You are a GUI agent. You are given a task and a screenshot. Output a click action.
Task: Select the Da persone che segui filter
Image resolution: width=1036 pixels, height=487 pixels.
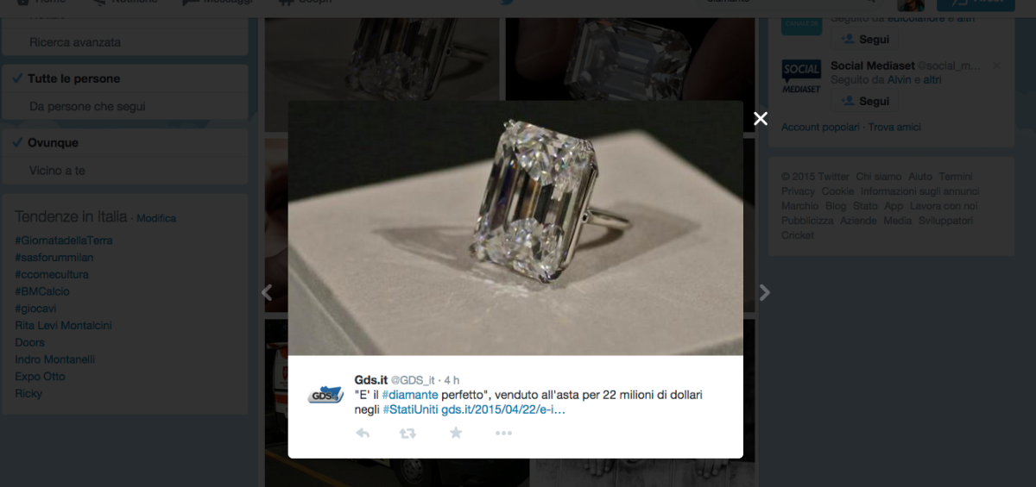125,107
